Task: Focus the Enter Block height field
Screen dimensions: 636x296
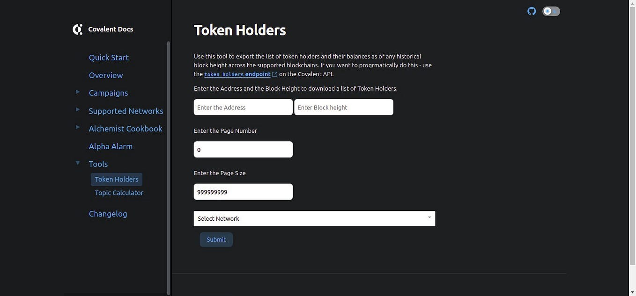Action: 344,108
